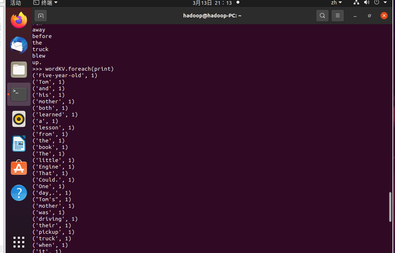Open LibreOffice Writer from the dock
Screen dimensions: 395x253
19,144
